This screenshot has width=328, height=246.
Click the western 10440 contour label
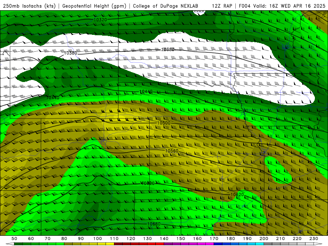53,98
